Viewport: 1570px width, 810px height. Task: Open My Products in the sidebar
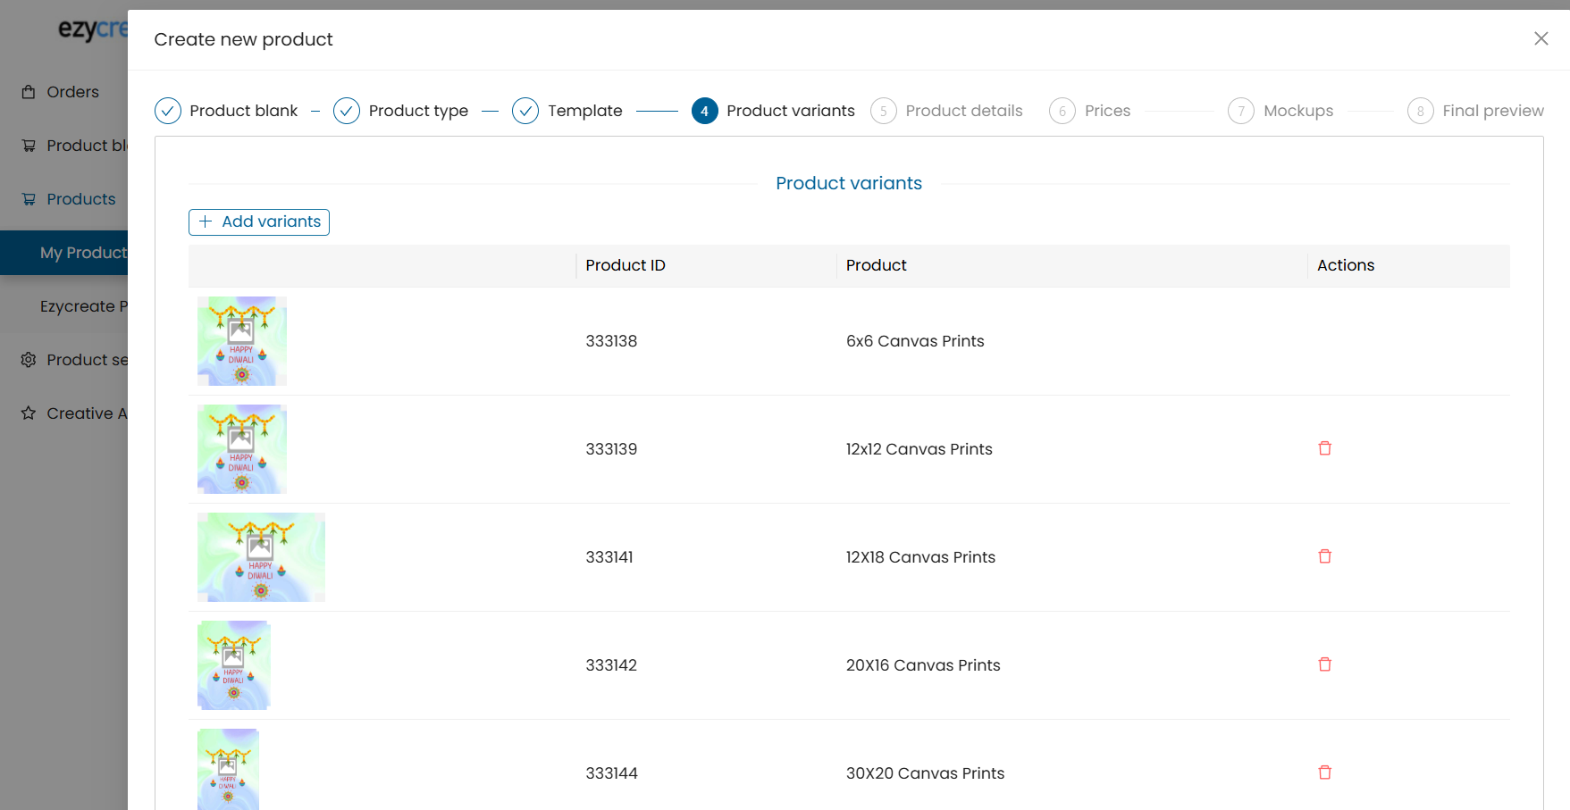point(63,253)
